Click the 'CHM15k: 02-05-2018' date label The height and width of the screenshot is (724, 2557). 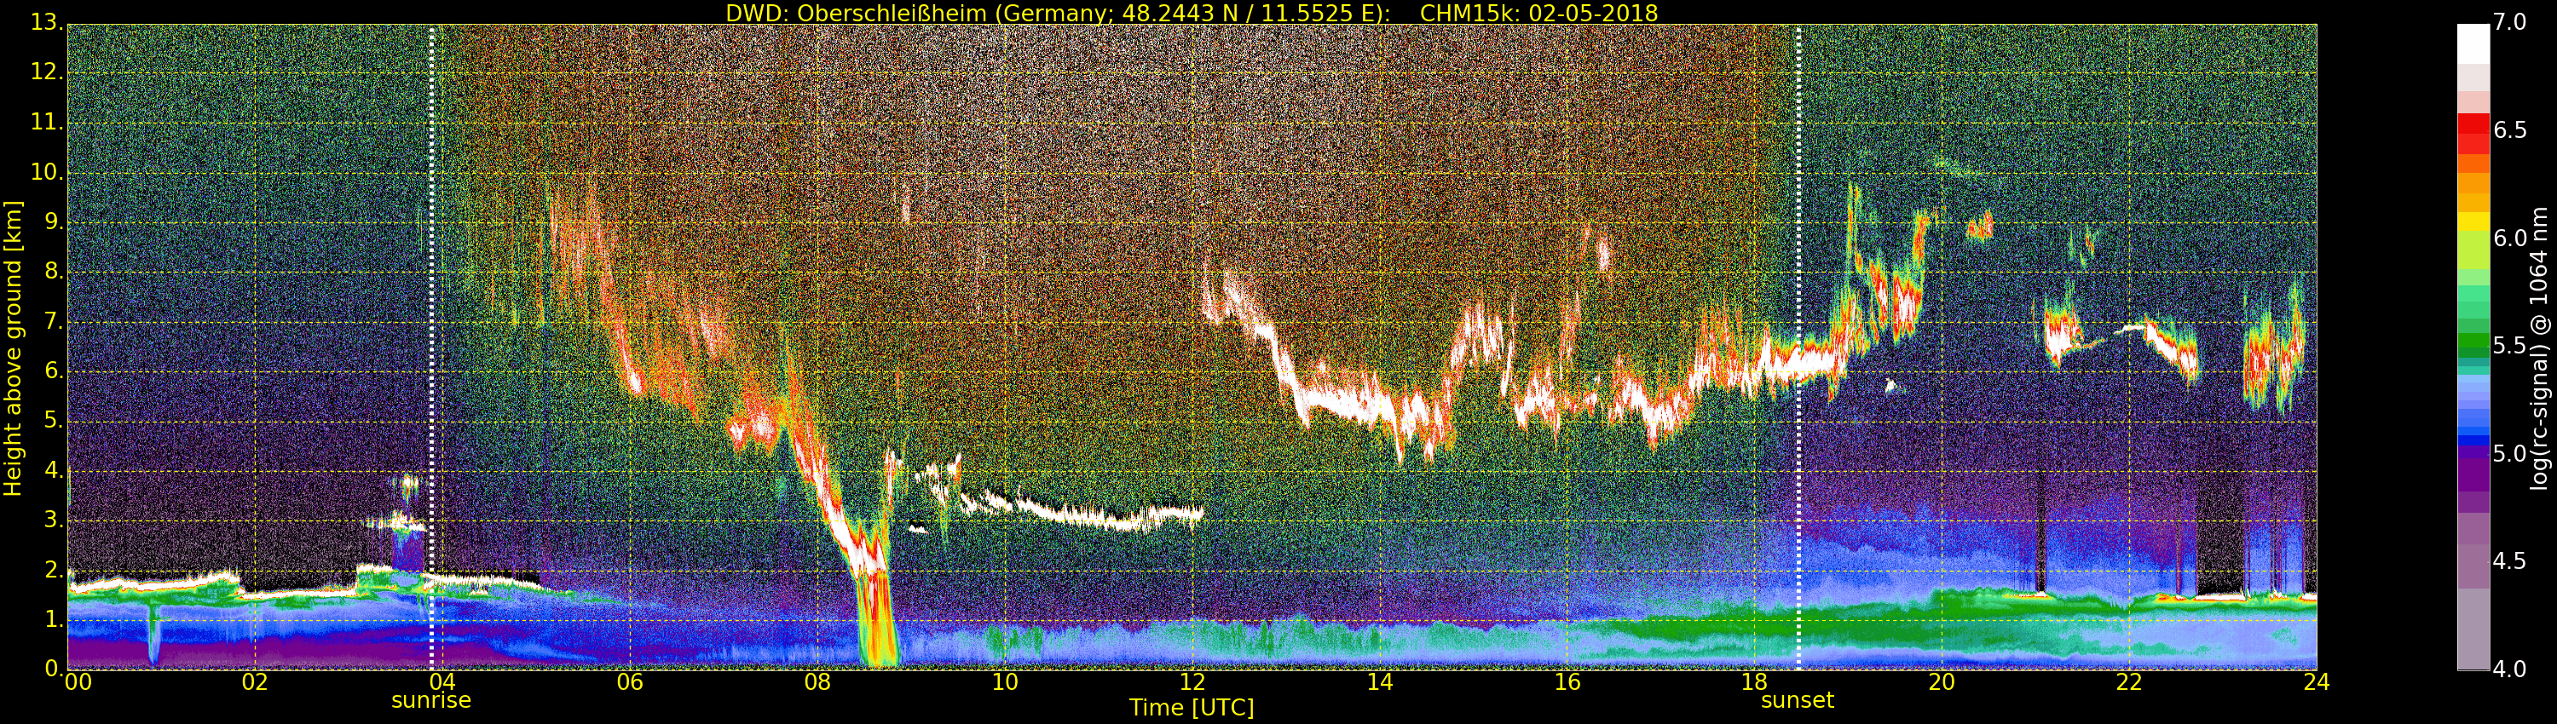1538,13
